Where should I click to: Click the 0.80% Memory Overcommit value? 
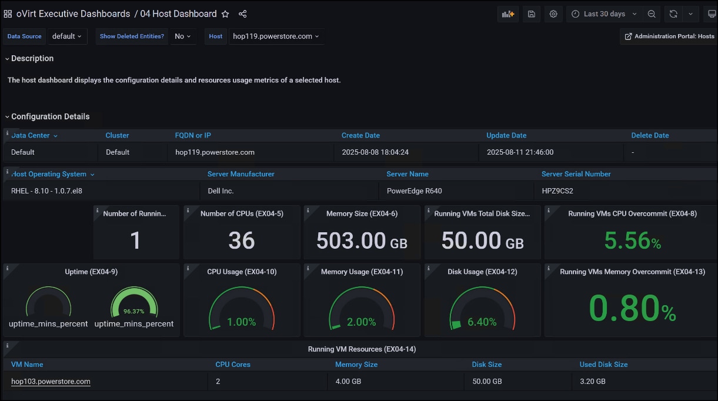click(x=633, y=308)
